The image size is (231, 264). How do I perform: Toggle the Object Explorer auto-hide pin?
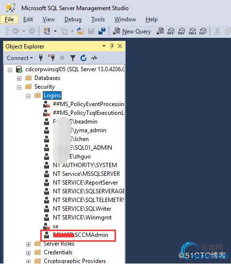[x=112, y=46]
